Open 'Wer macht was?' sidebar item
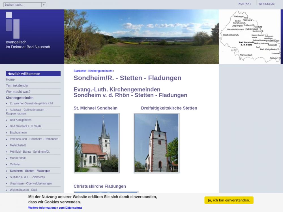The image size is (283, 212). pyautogui.click(x=18, y=92)
